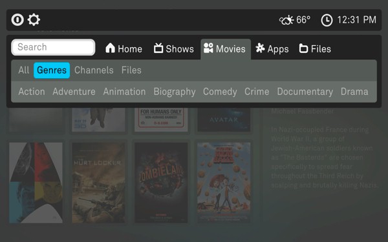Click the TV icon beside Shows
Image resolution: width=388 pixels, height=242 pixels.
click(158, 48)
